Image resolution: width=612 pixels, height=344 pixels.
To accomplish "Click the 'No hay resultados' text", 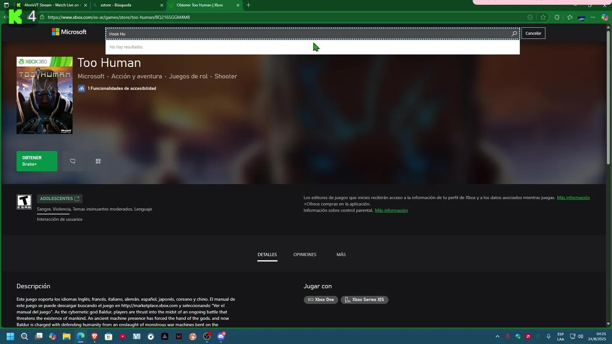I will click(x=126, y=47).
